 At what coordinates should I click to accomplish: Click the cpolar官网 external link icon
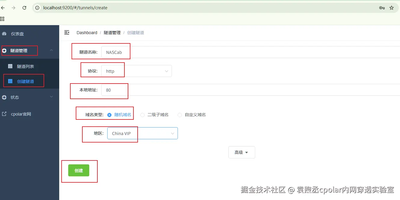[4, 114]
